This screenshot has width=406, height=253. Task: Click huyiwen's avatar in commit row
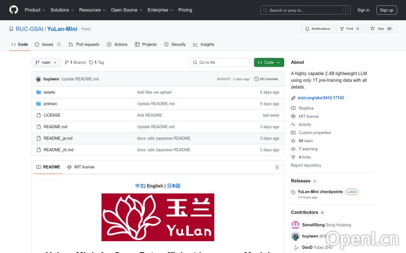(x=38, y=79)
